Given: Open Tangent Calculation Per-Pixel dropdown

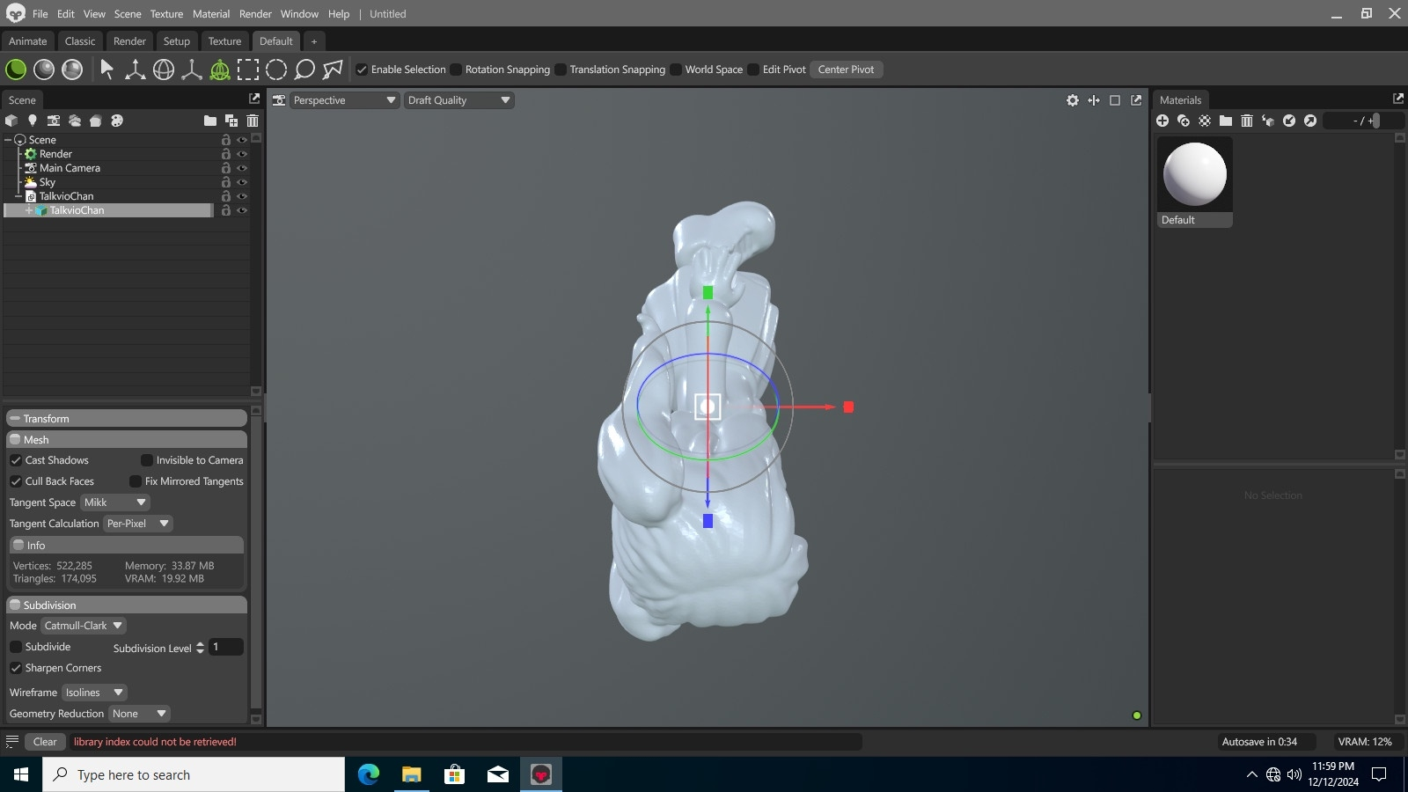Looking at the screenshot, I should (138, 524).
